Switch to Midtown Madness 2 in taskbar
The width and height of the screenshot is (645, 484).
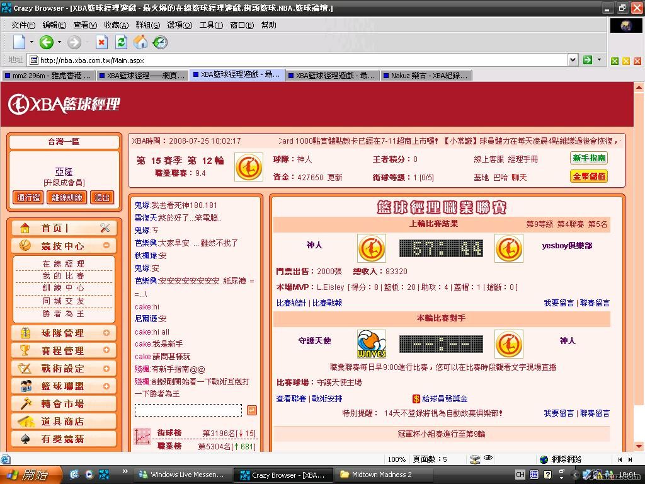[x=375, y=475]
